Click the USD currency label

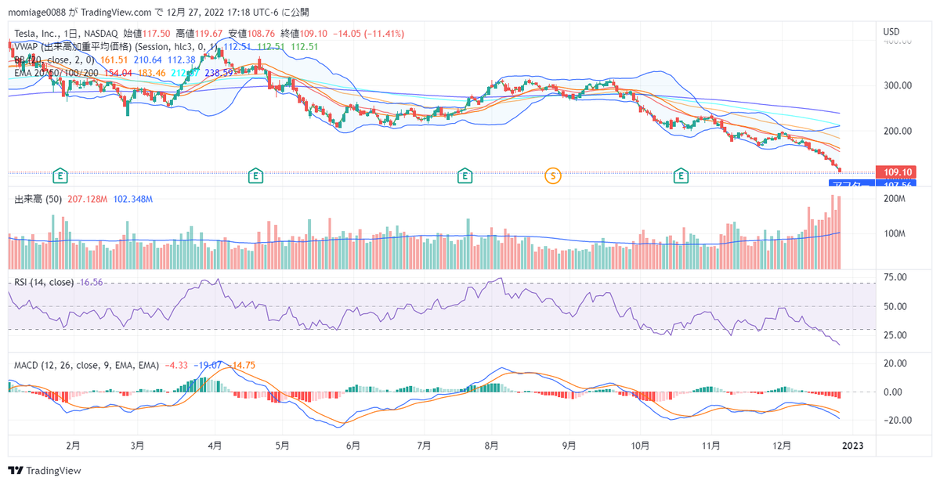891,32
